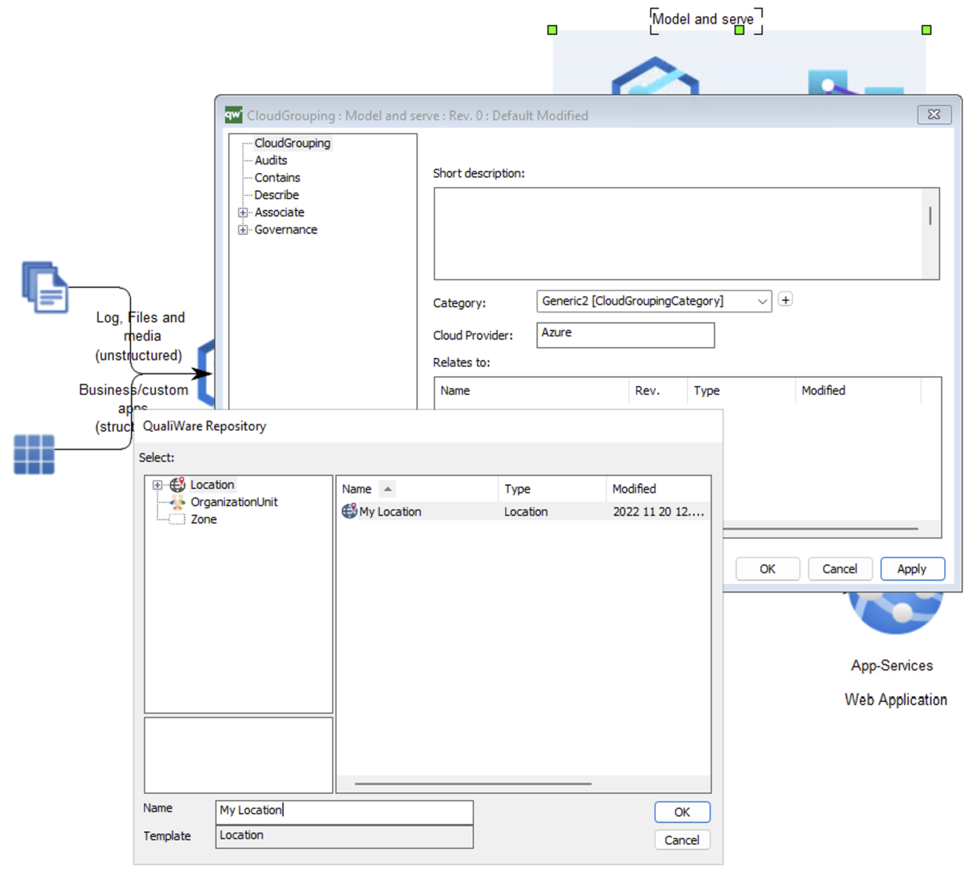Viewport: 977px width, 875px height.
Task: Click the plus button next to Category
Action: [785, 300]
